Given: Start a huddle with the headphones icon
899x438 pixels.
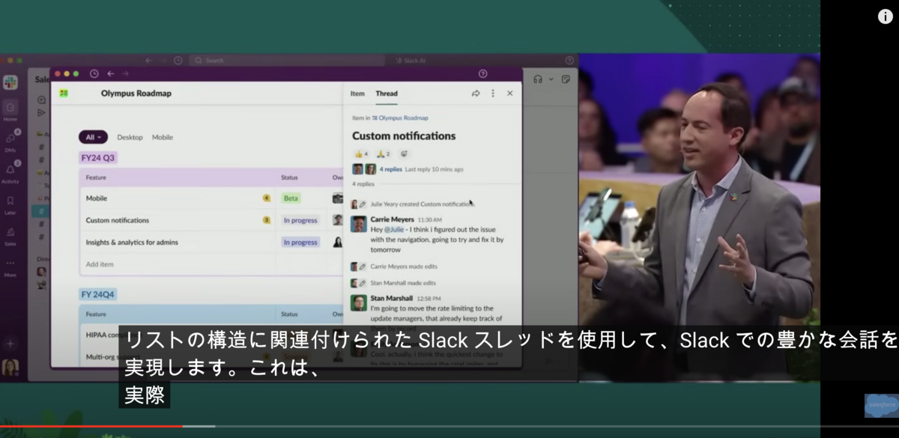Looking at the screenshot, I should [x=538, y=79].
